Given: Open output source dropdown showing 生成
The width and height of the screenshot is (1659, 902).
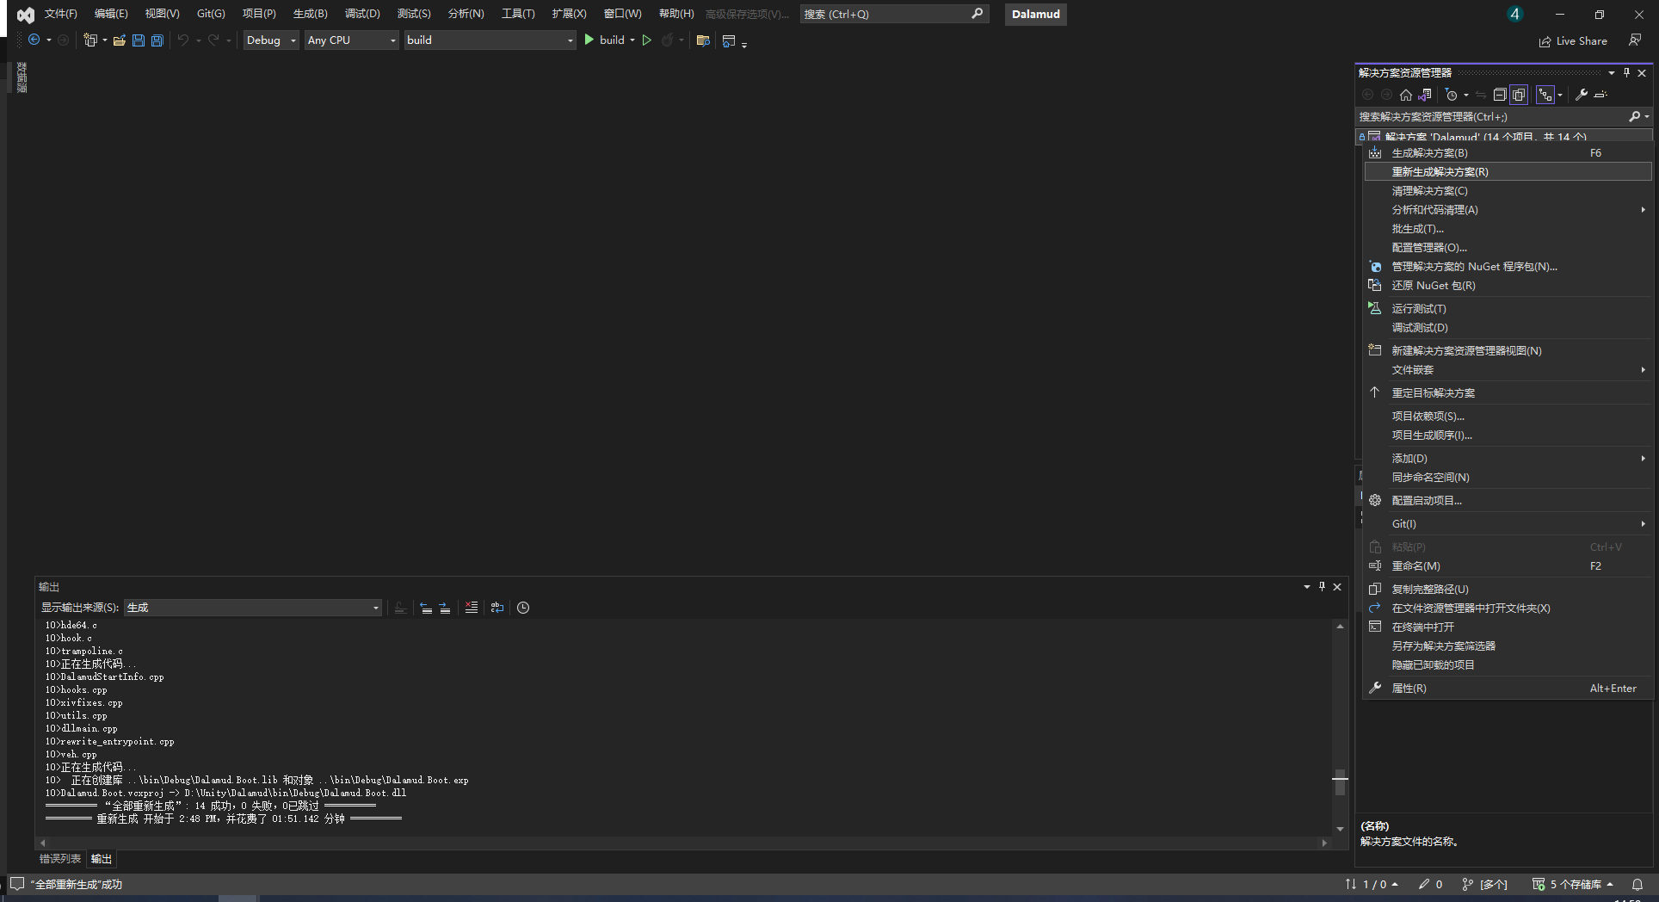Looking at the screenshot, I should [x=253, y=608].
